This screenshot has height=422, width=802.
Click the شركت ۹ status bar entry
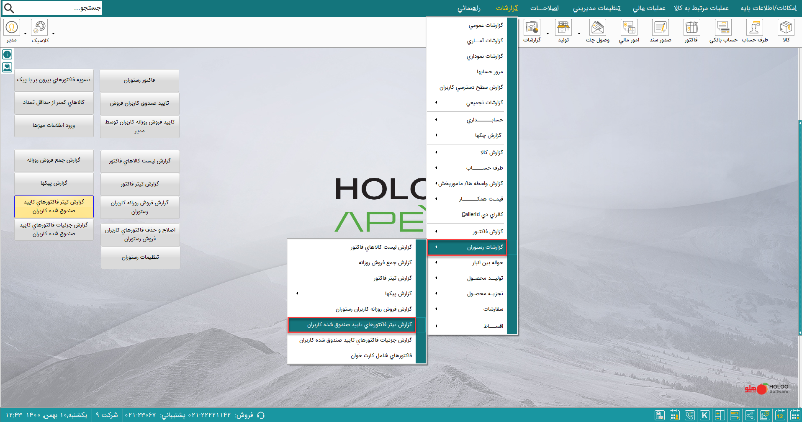pyautogui.click(x=107, y=415)
